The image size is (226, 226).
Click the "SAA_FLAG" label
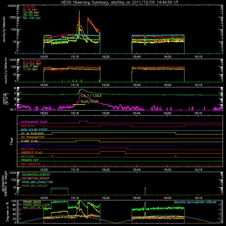[28, 149]
